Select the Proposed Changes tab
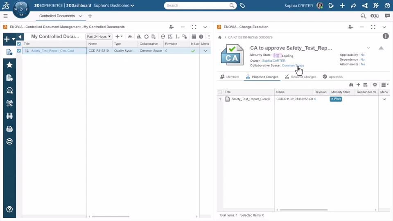Image resolution: width=393 pixels, height=221 pixels. tap(262, 77)
